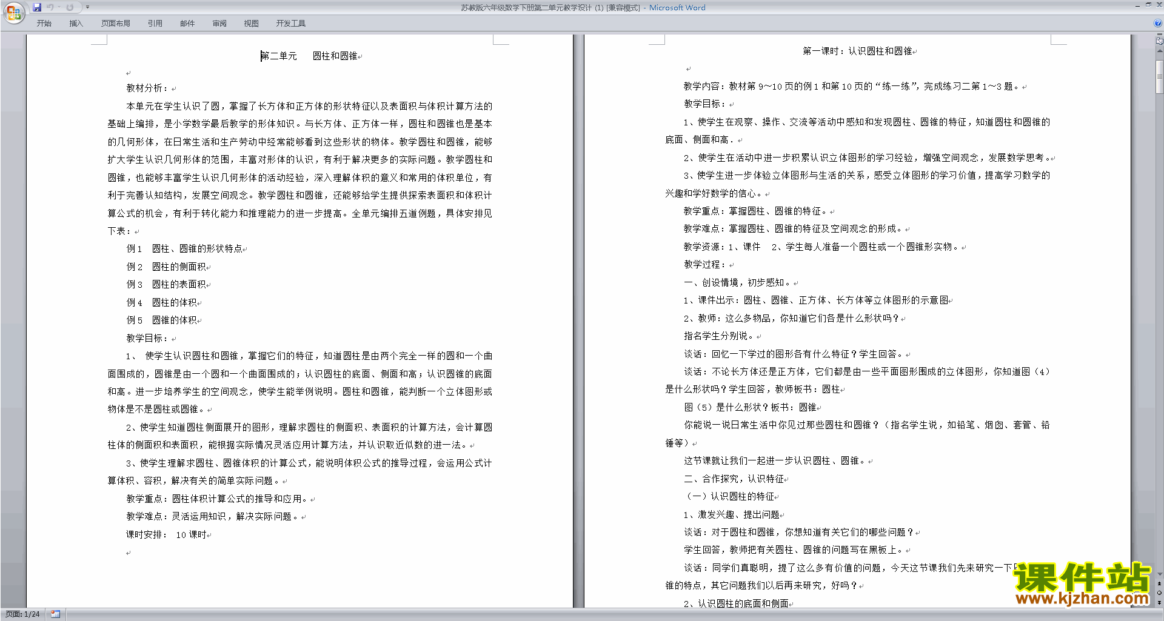This screenshot has height=621, width=1164.
Task: Click the line 指名学生分别说。
Action: pyautogui.click(x=720, y=336)
